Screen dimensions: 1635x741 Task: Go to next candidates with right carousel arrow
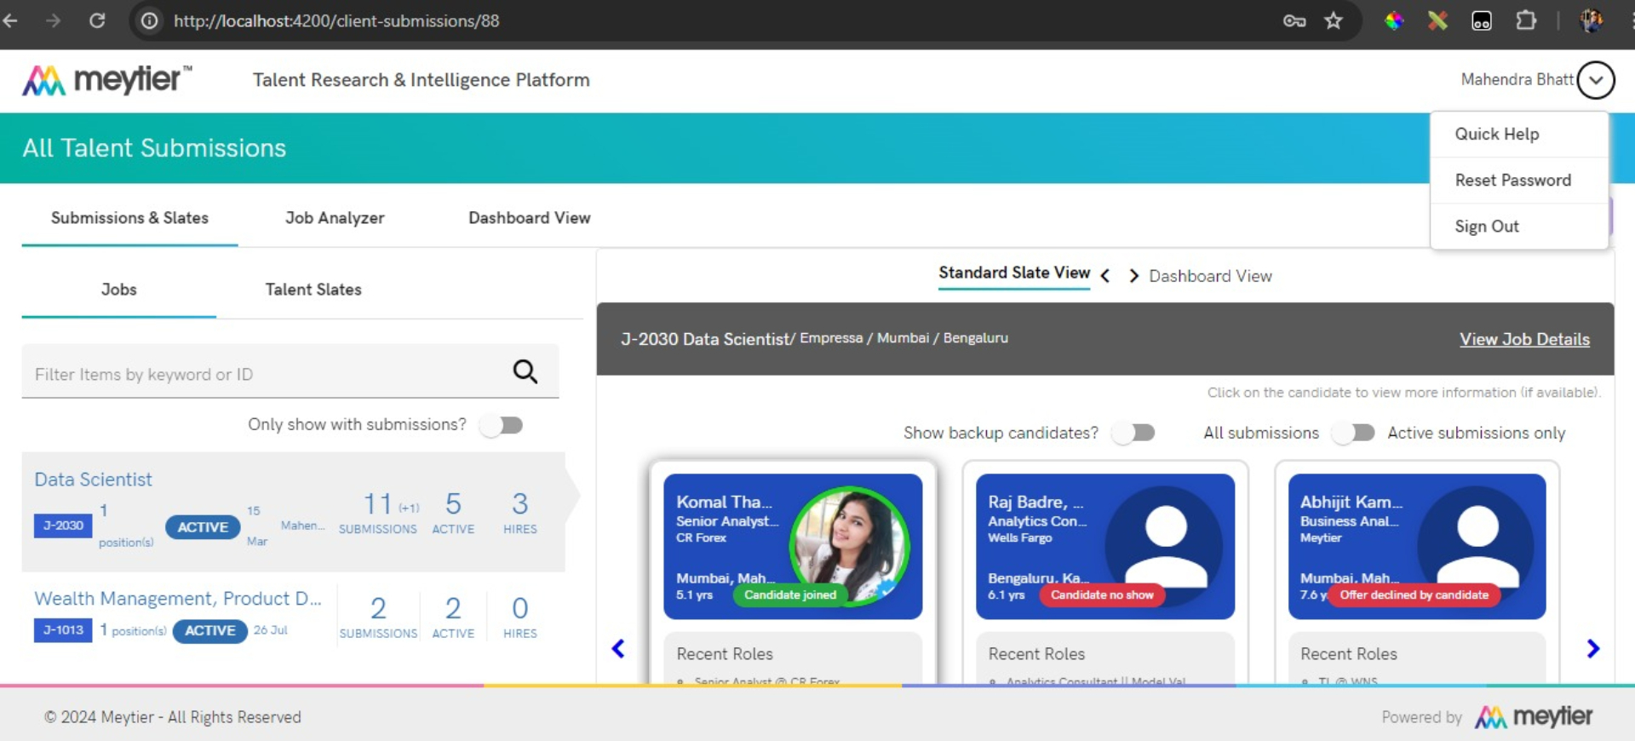[1592, 649]
